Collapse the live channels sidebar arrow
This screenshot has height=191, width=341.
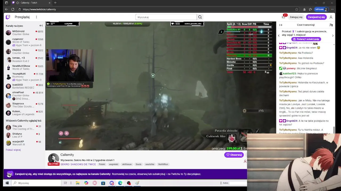point(41,26)
